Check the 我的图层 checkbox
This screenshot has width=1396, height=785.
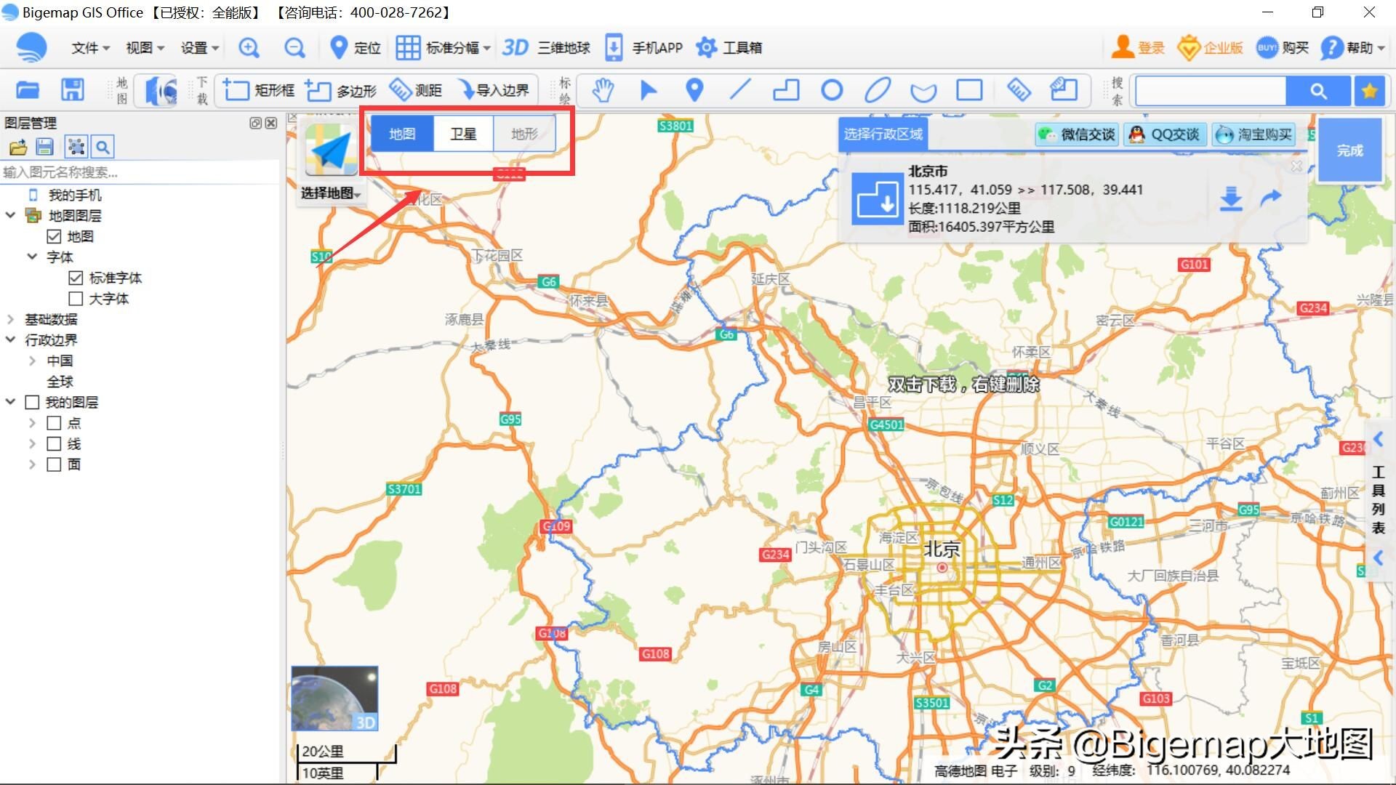[32, 402]
